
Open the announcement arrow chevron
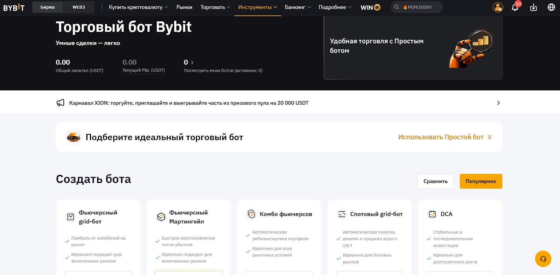pyautogui.click(x=498, y=103)
